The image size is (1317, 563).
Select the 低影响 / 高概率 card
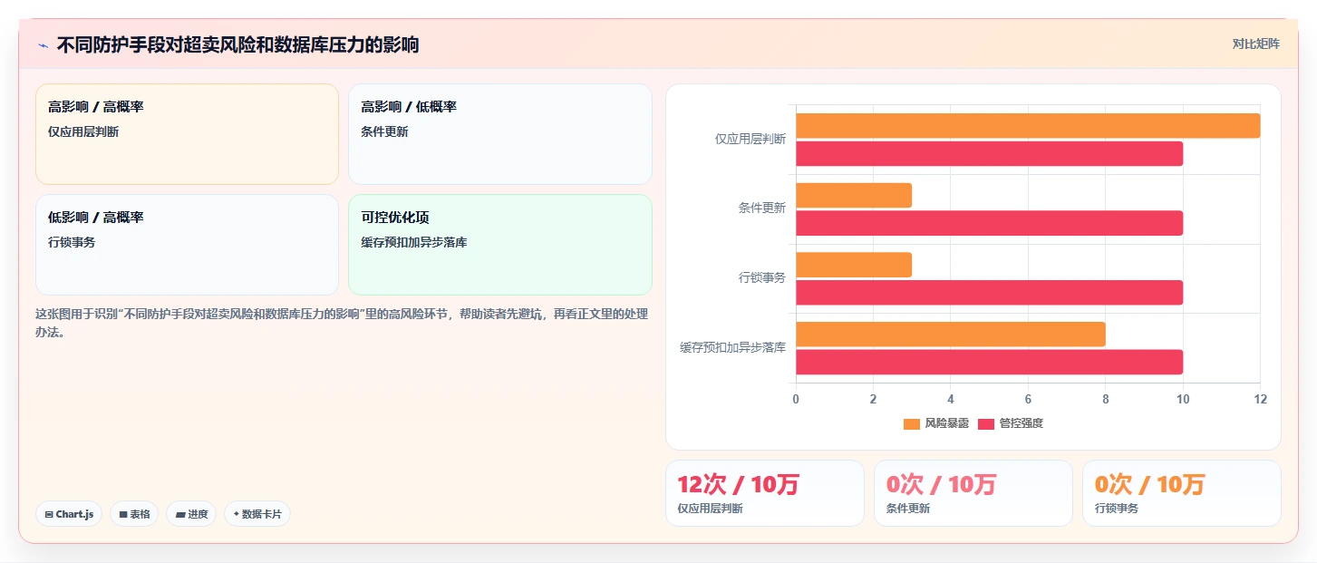[x=187, y=245]
